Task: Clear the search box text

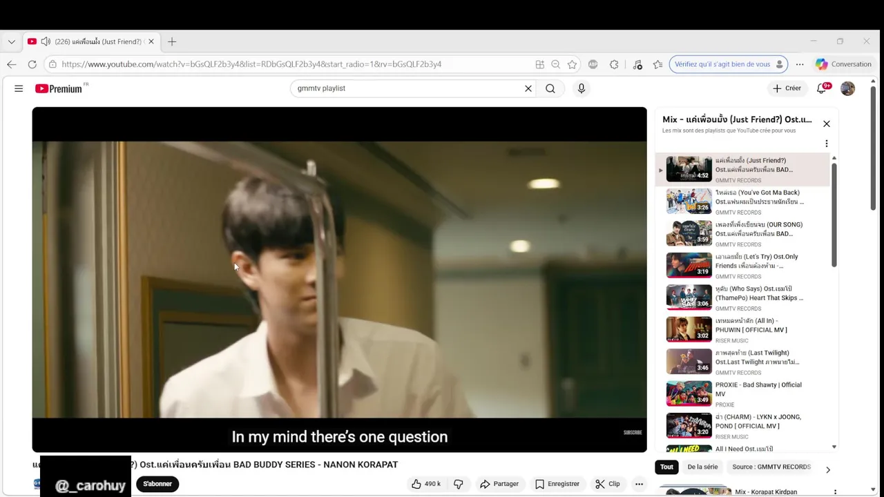Action: tap(528, 88)
